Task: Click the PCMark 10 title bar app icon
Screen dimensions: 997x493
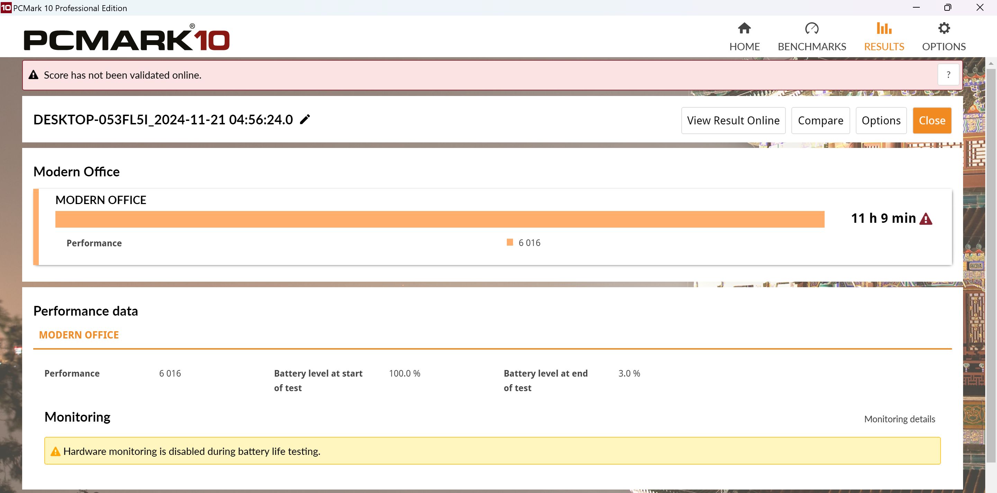Action: click(6, 8)
